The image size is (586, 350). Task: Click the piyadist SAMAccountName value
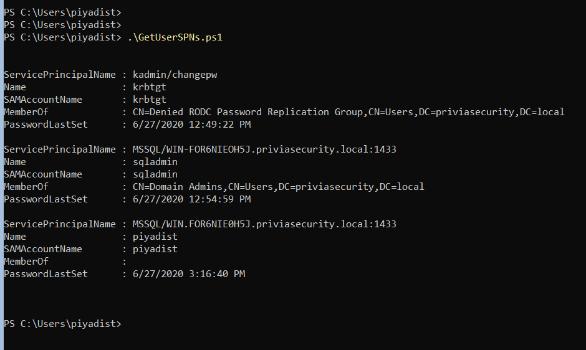(155, 249)
